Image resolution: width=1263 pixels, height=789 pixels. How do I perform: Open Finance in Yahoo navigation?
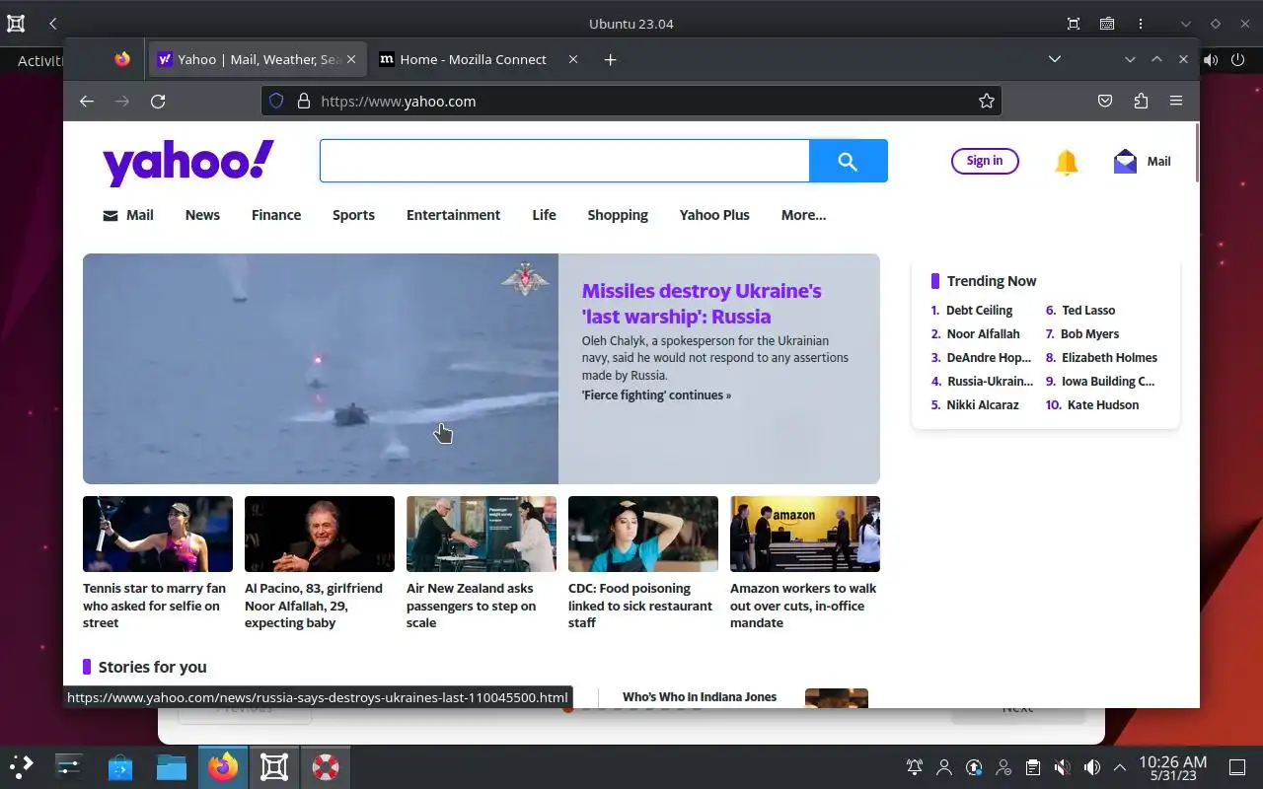pyautogui.click(x=276, y=215)
